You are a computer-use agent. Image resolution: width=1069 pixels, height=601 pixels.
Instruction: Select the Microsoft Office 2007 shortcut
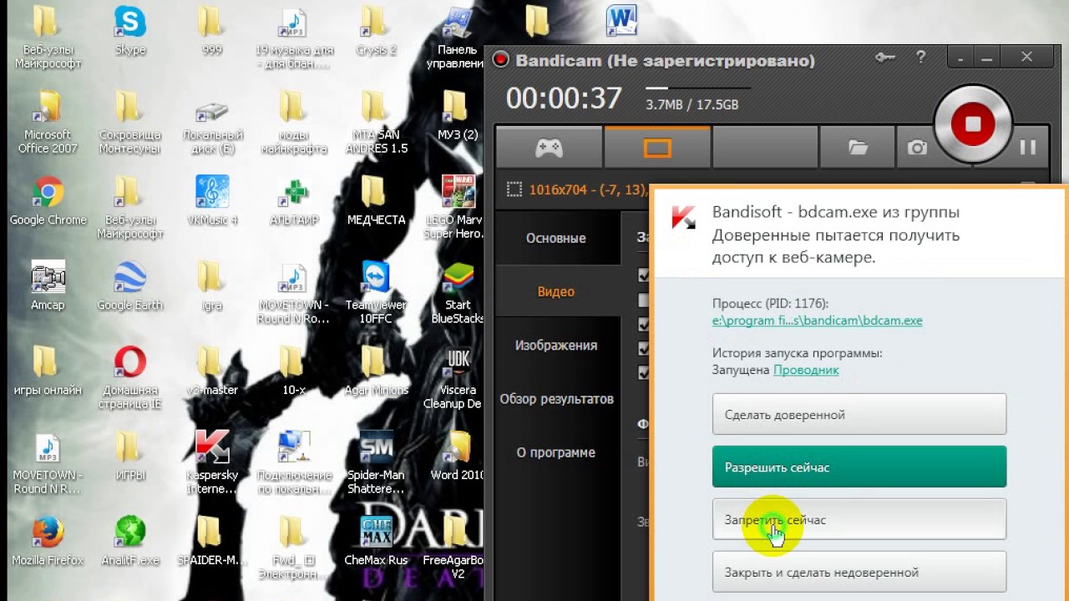pos(48,124)
